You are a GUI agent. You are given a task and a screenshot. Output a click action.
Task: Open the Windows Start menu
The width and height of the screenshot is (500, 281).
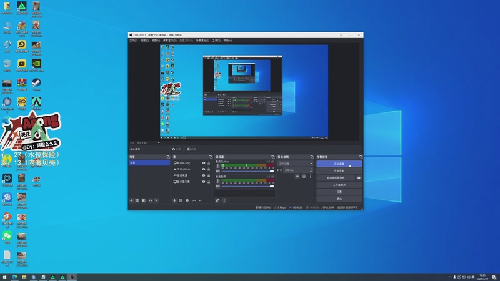click(4, 277)
